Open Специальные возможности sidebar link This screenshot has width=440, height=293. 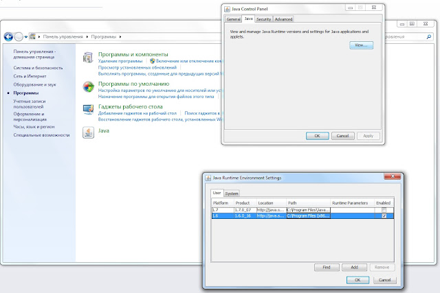click(x=41, y=135)
